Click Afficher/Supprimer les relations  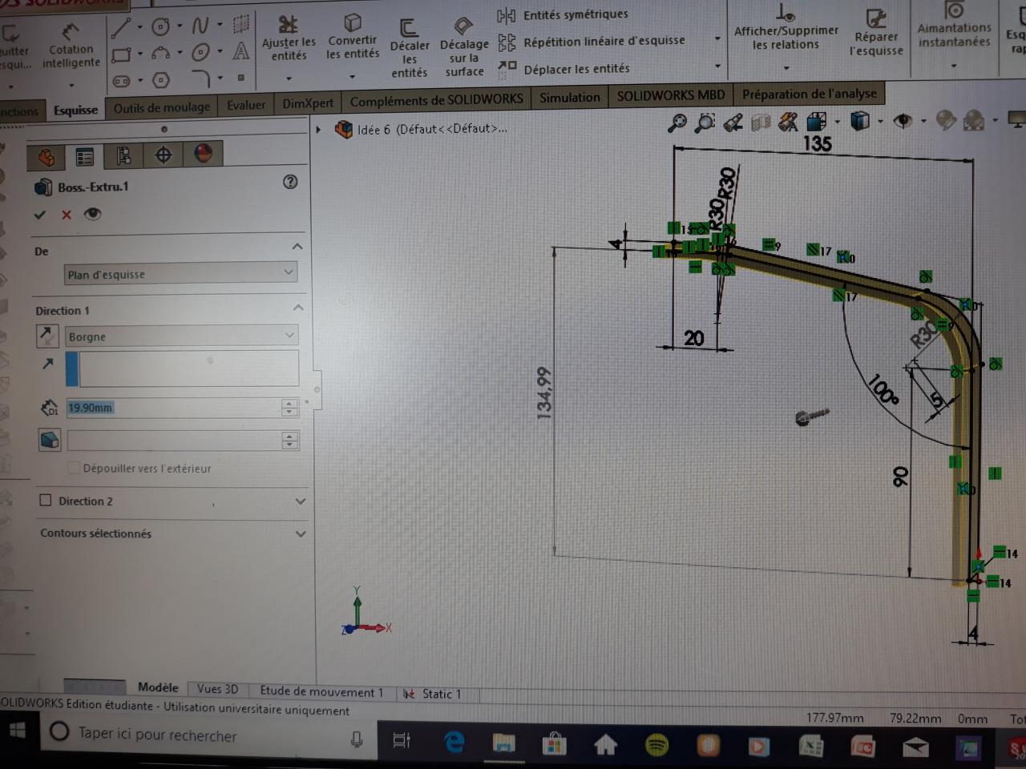pyautogui.click(x=786, y=27)
